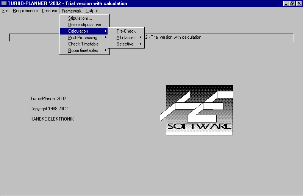
Task: Click the Haneke Software logo image
Action: tap(197, 110)
